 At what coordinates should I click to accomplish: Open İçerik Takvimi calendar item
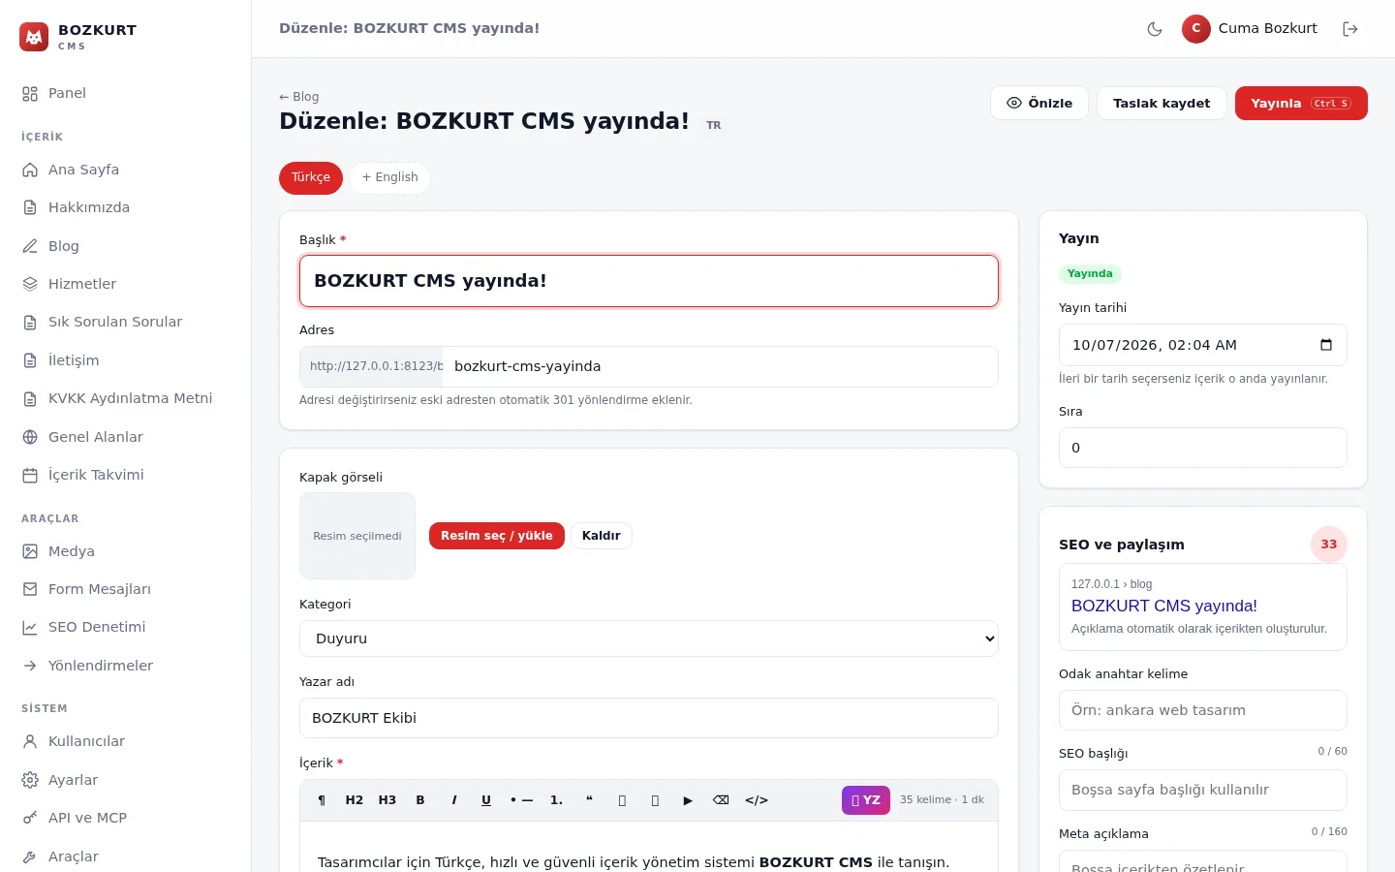point(125,475)
